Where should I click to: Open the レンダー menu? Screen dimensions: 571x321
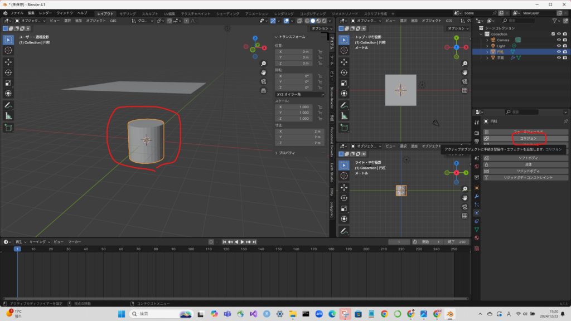(45, 13)
